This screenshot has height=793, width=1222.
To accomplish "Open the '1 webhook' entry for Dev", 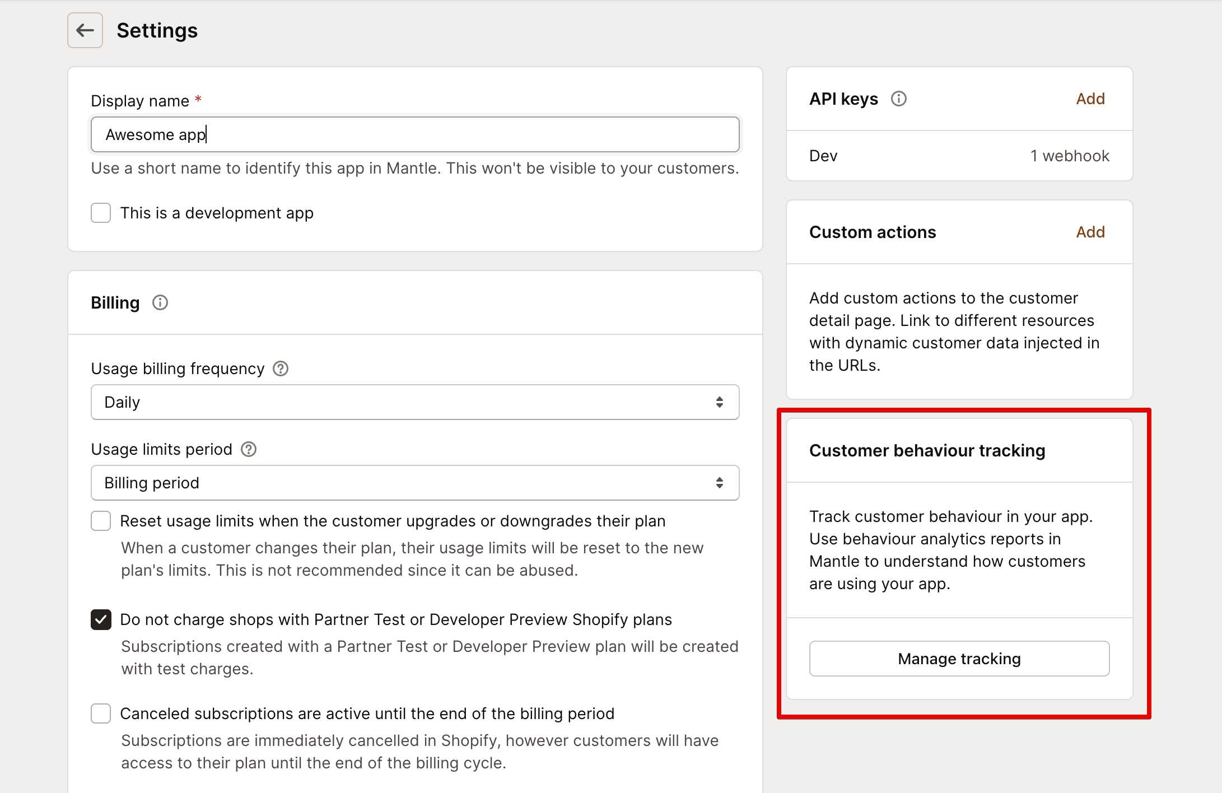I will (1069, 156).
